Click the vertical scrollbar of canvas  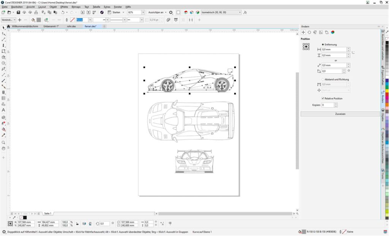point(297,120)
